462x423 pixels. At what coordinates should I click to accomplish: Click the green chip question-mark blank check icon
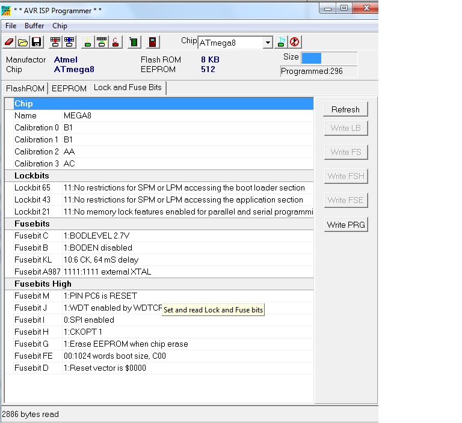[88, 42]
